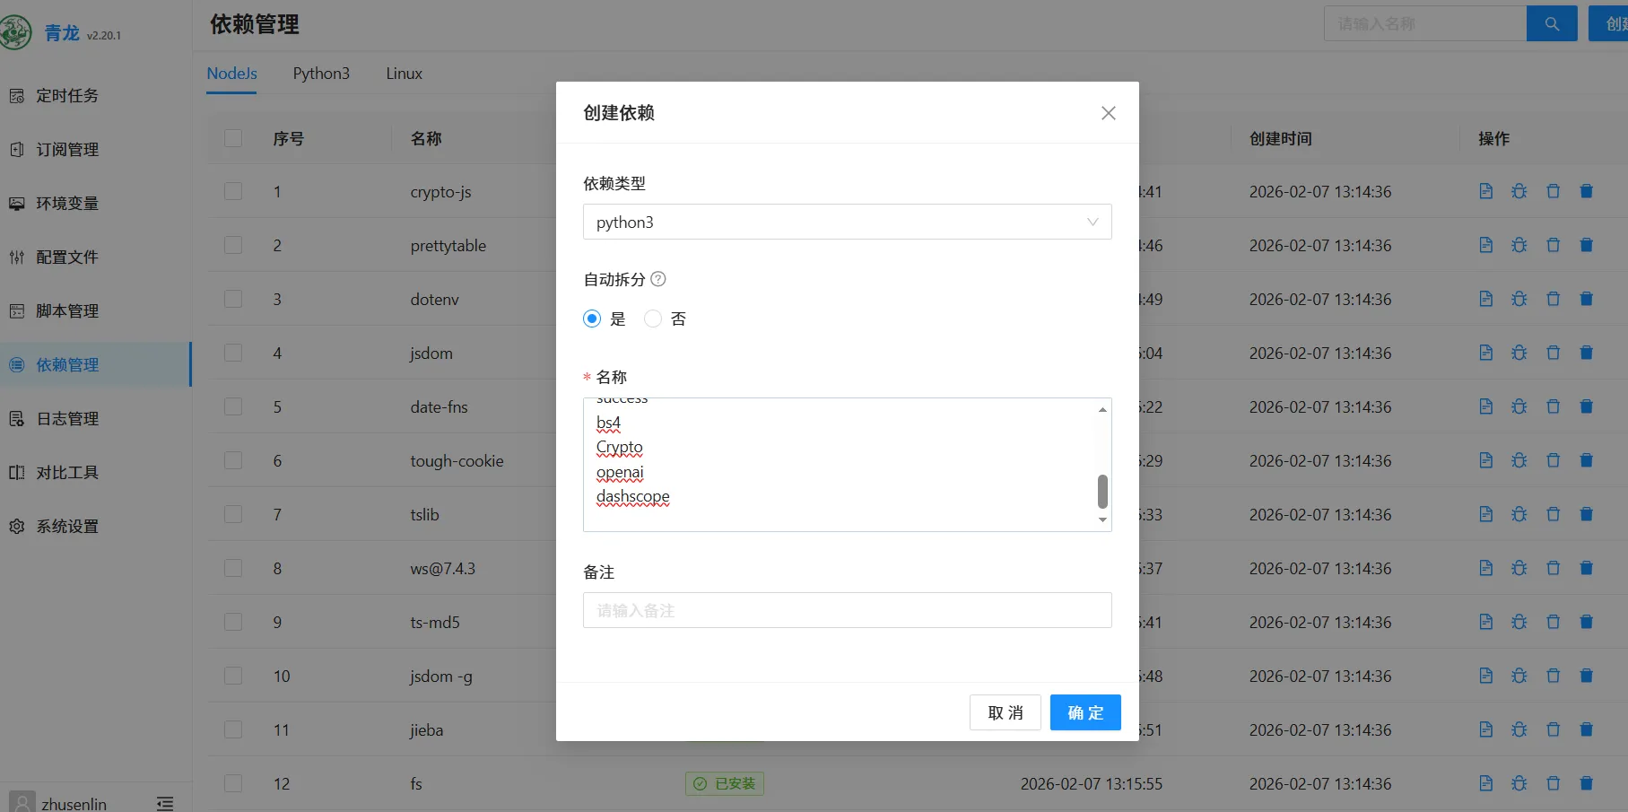This screenshot has width=1628, height=812.
Task: Open 定时任务 in the sidebar
Action: click(x=67, y=96)
